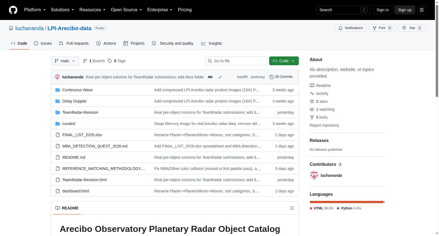Click the branch icon beside 1 Branch
The image size is (439, 236).
point(85,61)
